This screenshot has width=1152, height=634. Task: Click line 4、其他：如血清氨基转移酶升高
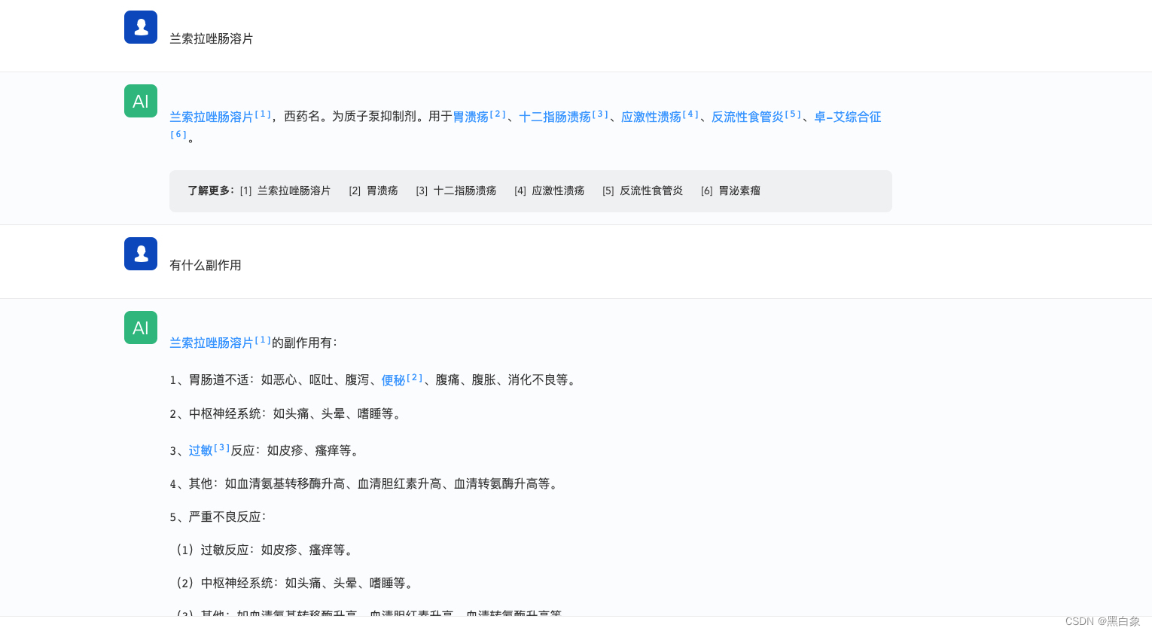(x=365, y=483)
